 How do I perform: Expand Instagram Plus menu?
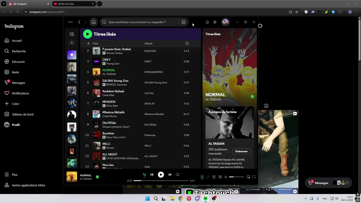pyautogui.click(x=11, y=175)
